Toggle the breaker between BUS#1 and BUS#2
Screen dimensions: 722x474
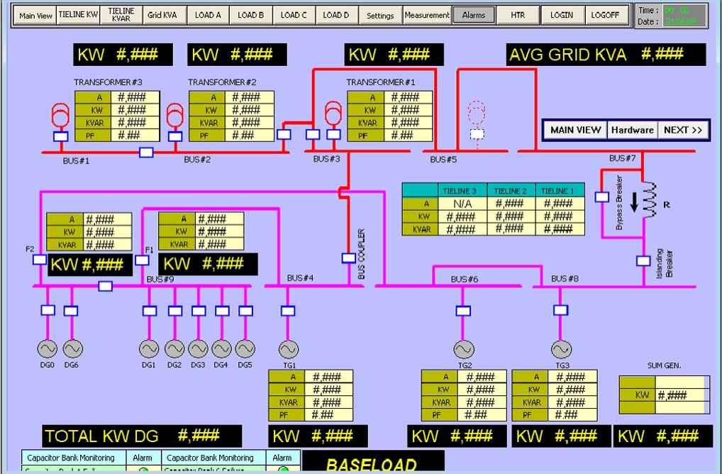pyautogui.click(x=146, y=152)
